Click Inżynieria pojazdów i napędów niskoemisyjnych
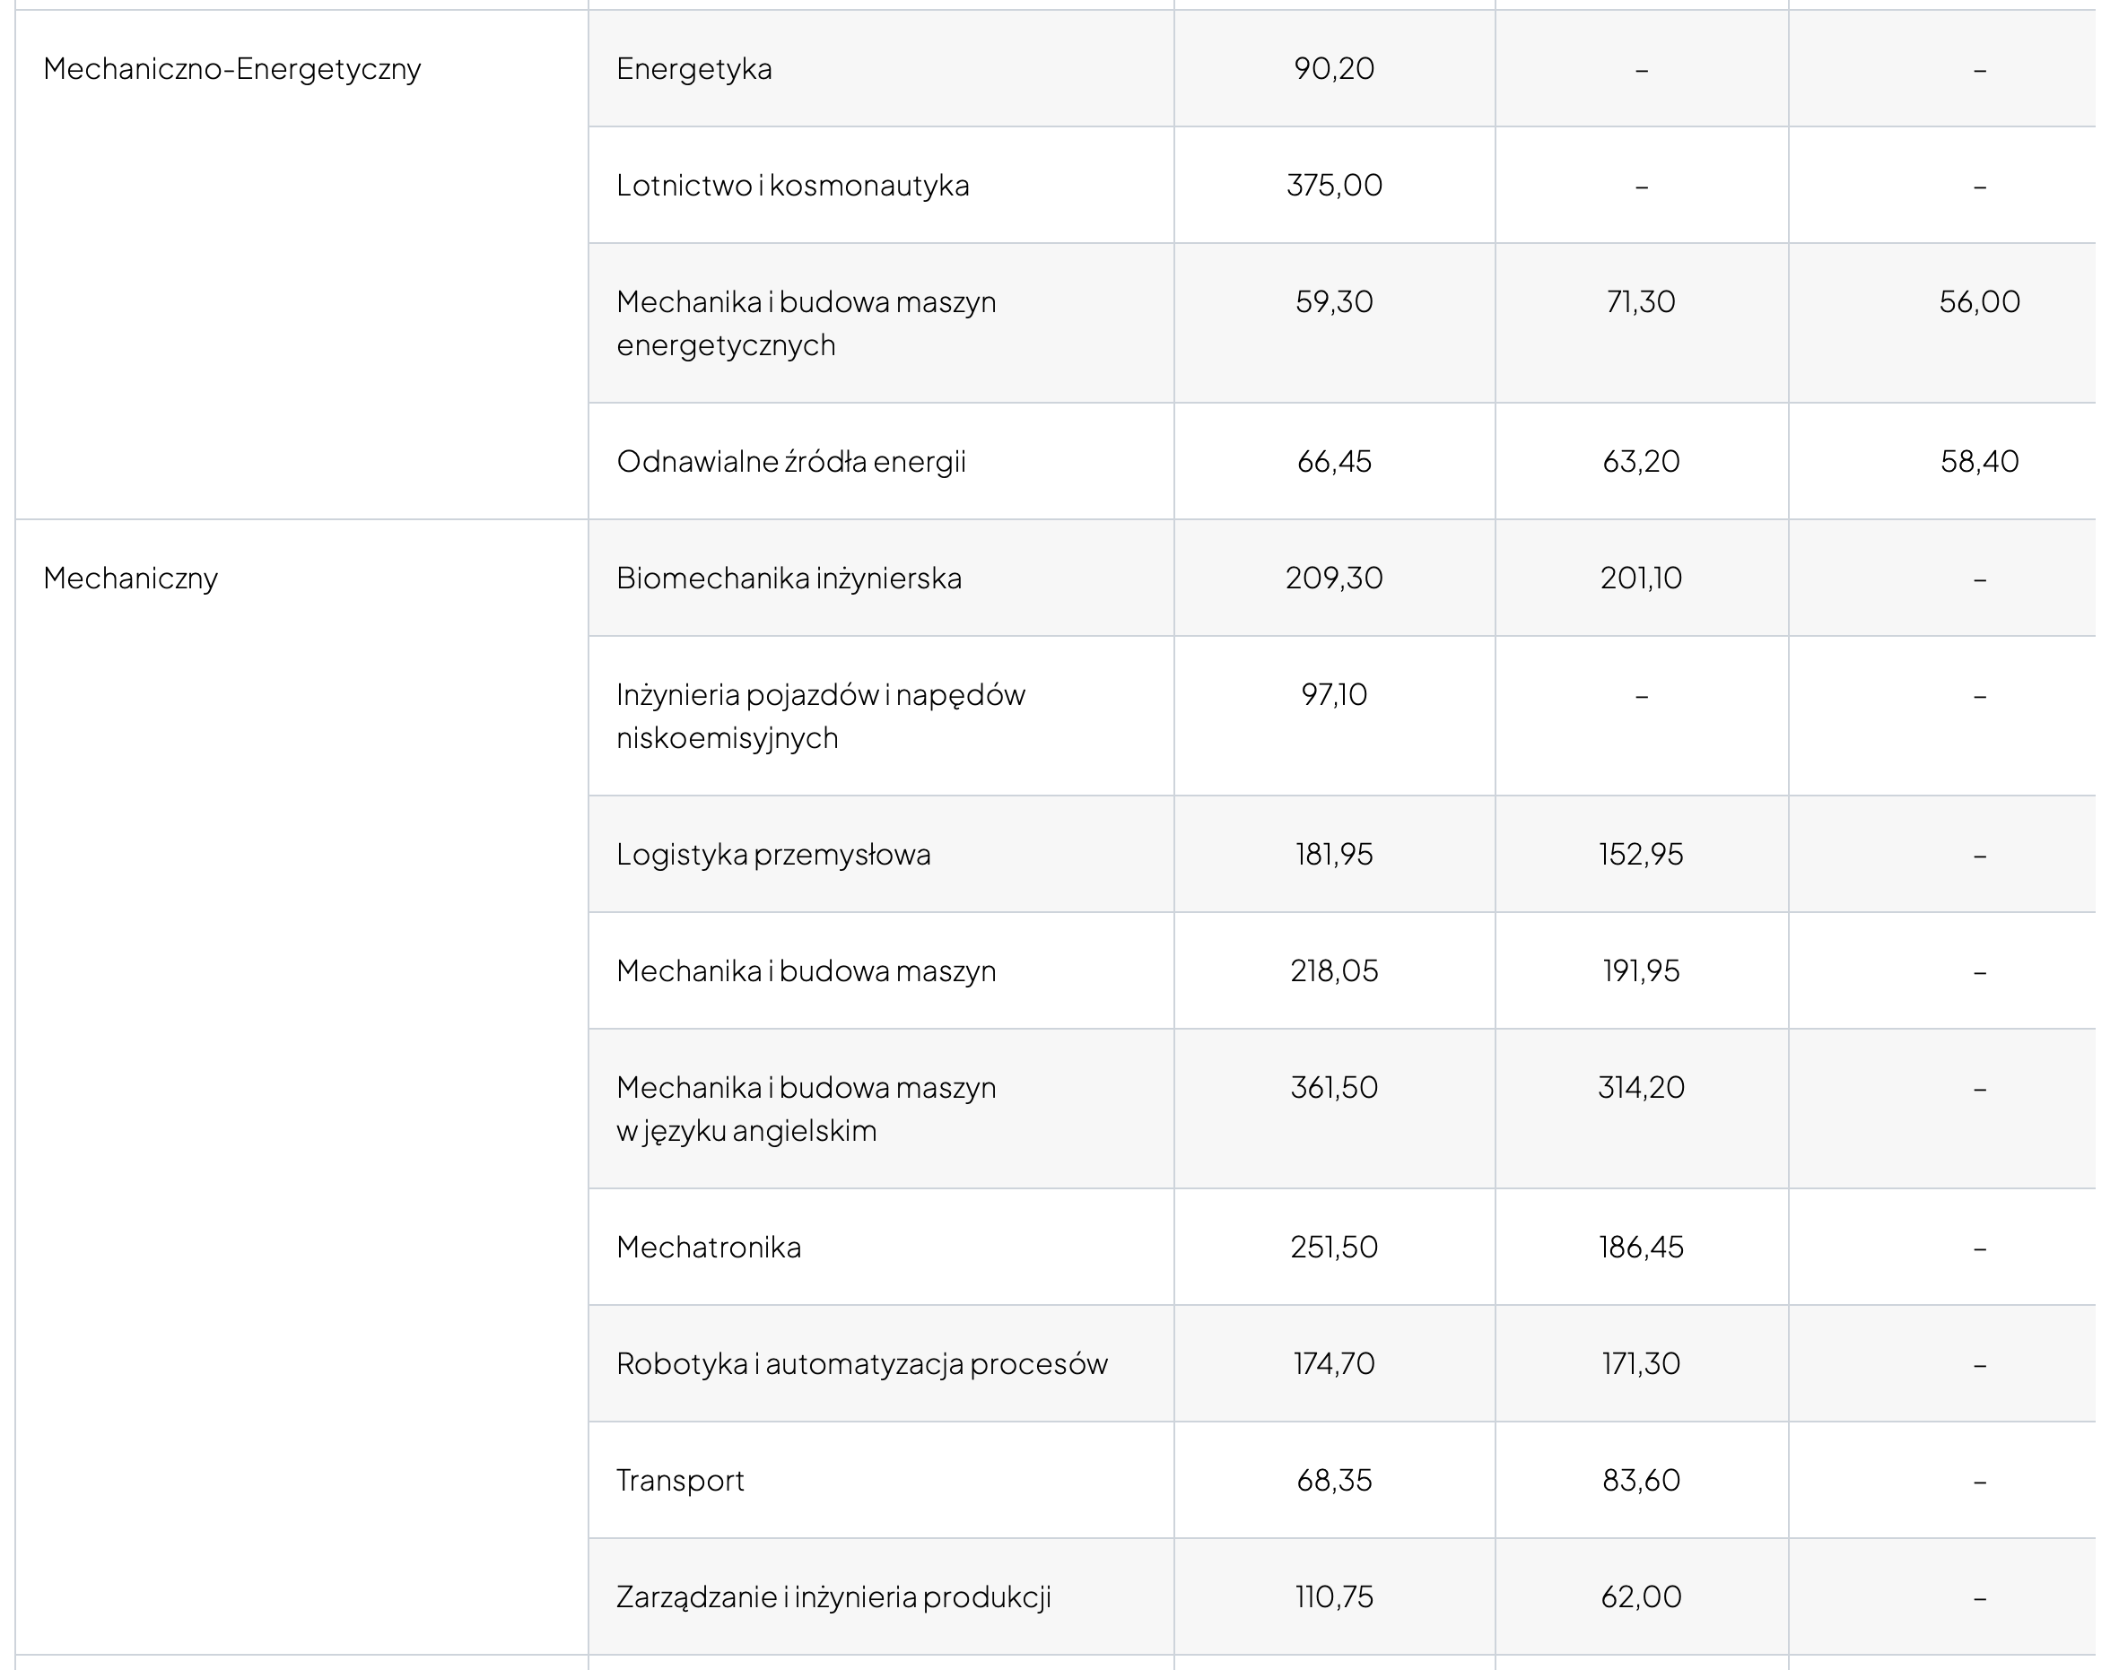 click(x=819, y=716)
